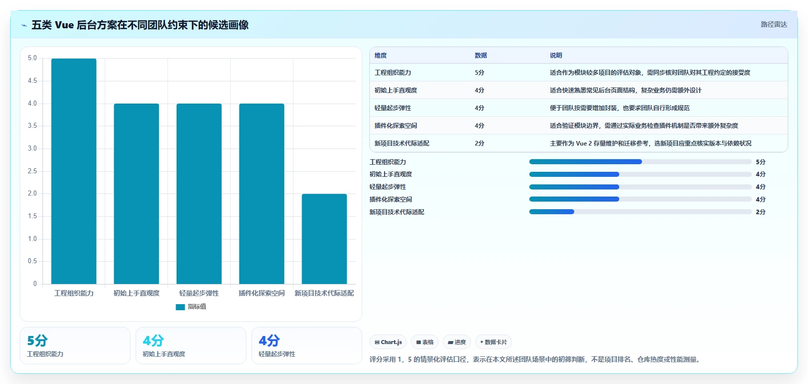Viewport: 808px width, 384px height.
Task: Open the 4分 轻量起步弹性 data card
Action: point(307,346)
